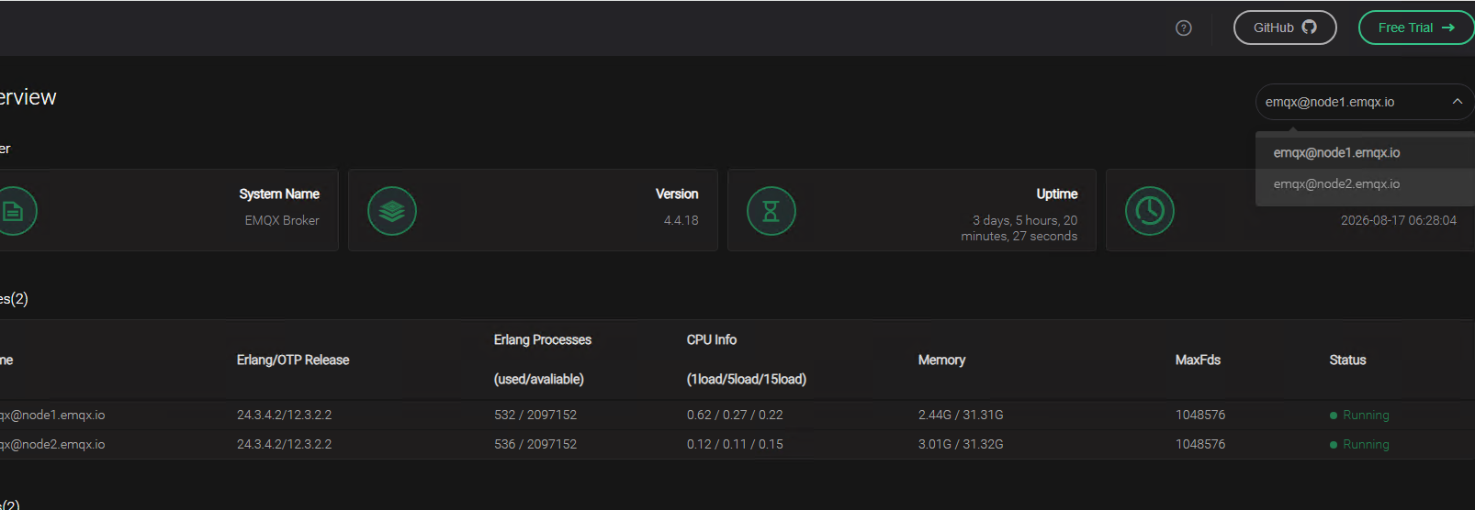The width and height of the screenshot is (1475, 510).
Task: Click the Version card label
Action: point(677,194)
